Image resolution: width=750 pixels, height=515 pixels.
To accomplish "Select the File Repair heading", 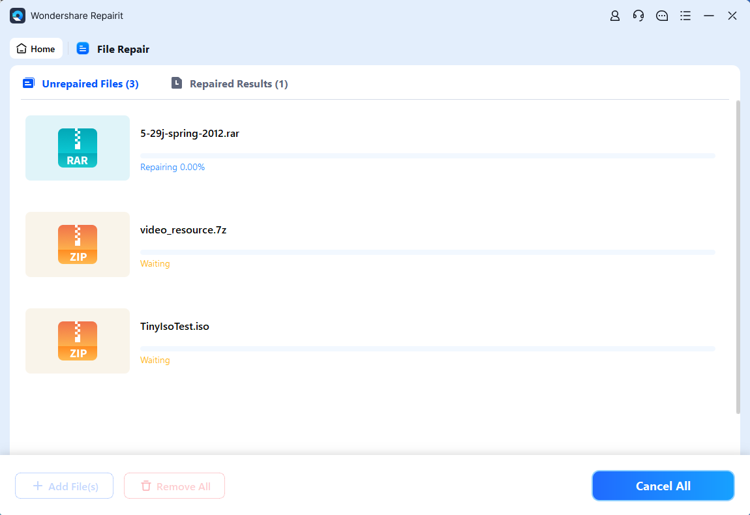I will pos(123,50).
